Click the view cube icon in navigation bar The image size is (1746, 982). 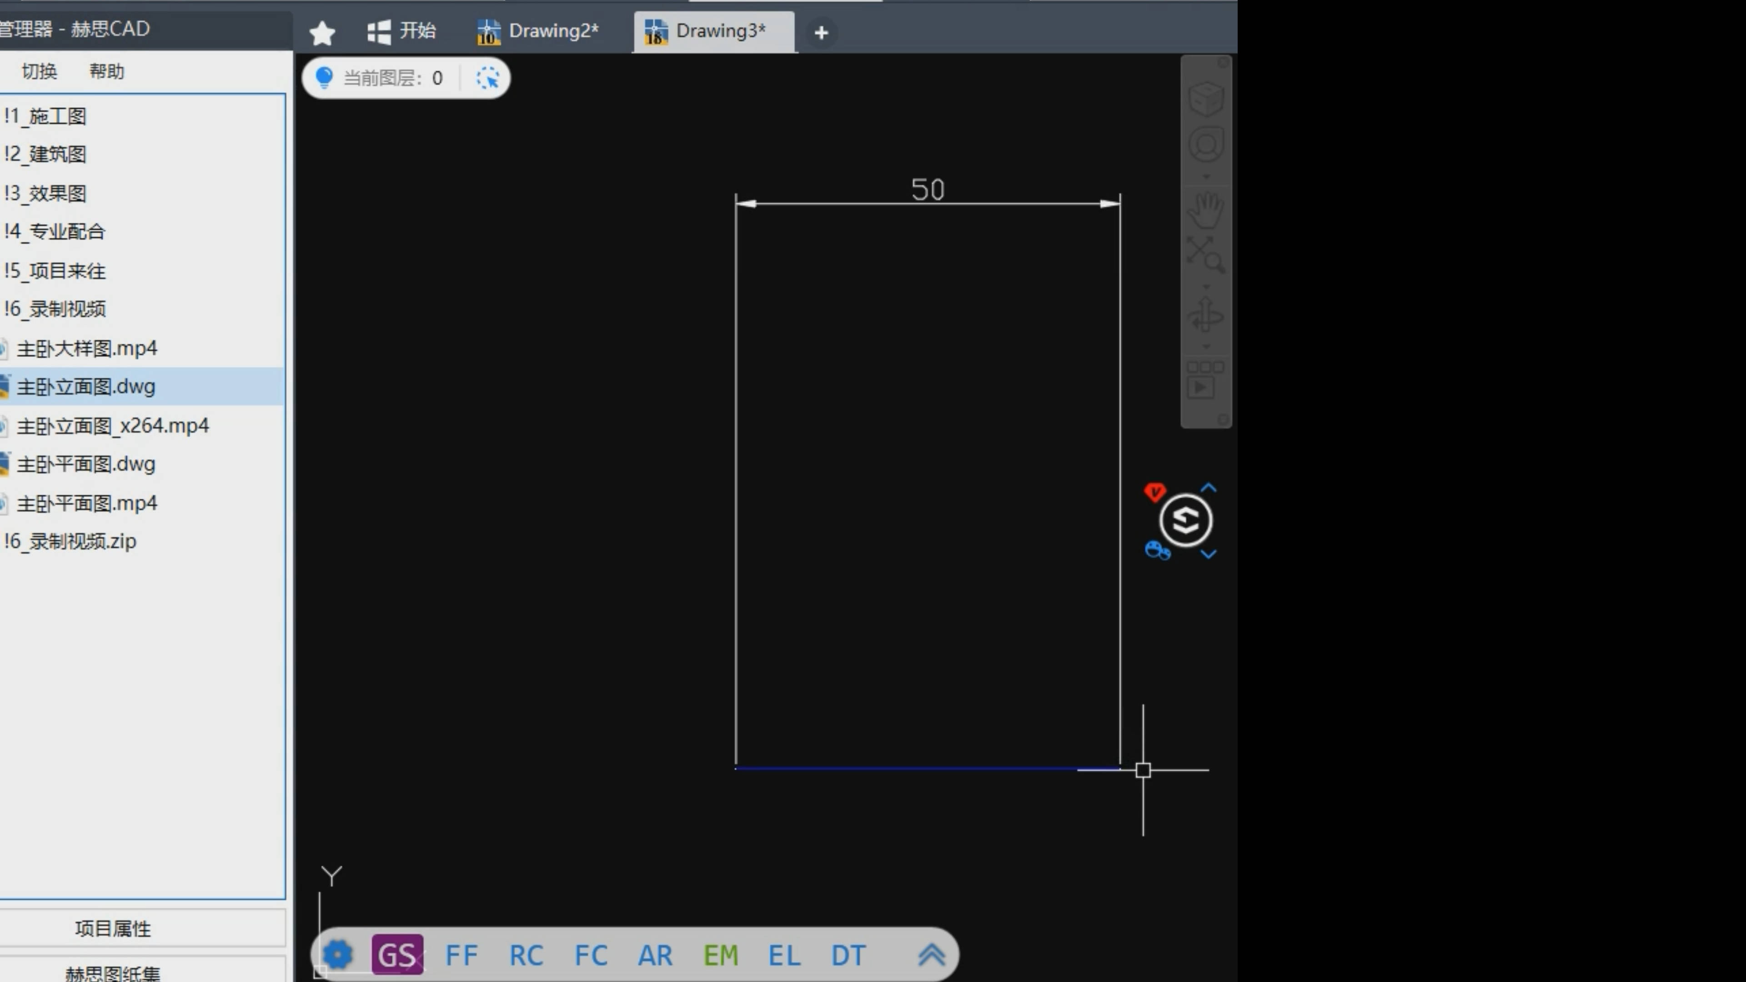pos(1206,99)
